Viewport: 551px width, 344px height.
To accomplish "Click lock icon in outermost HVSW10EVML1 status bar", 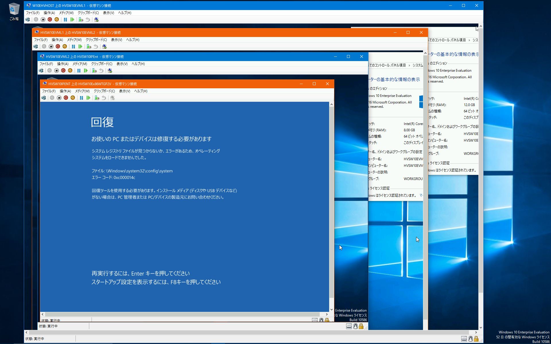I will [476, 339].
